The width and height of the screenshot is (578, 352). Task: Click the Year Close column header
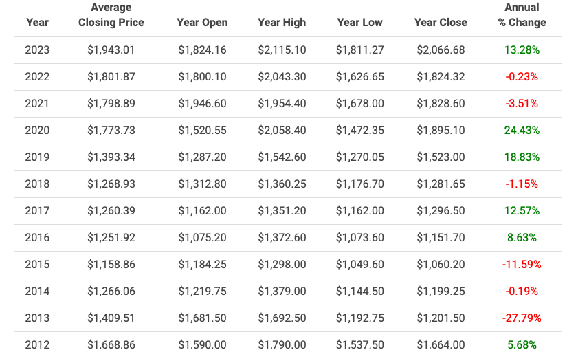(x=441, y=23)
